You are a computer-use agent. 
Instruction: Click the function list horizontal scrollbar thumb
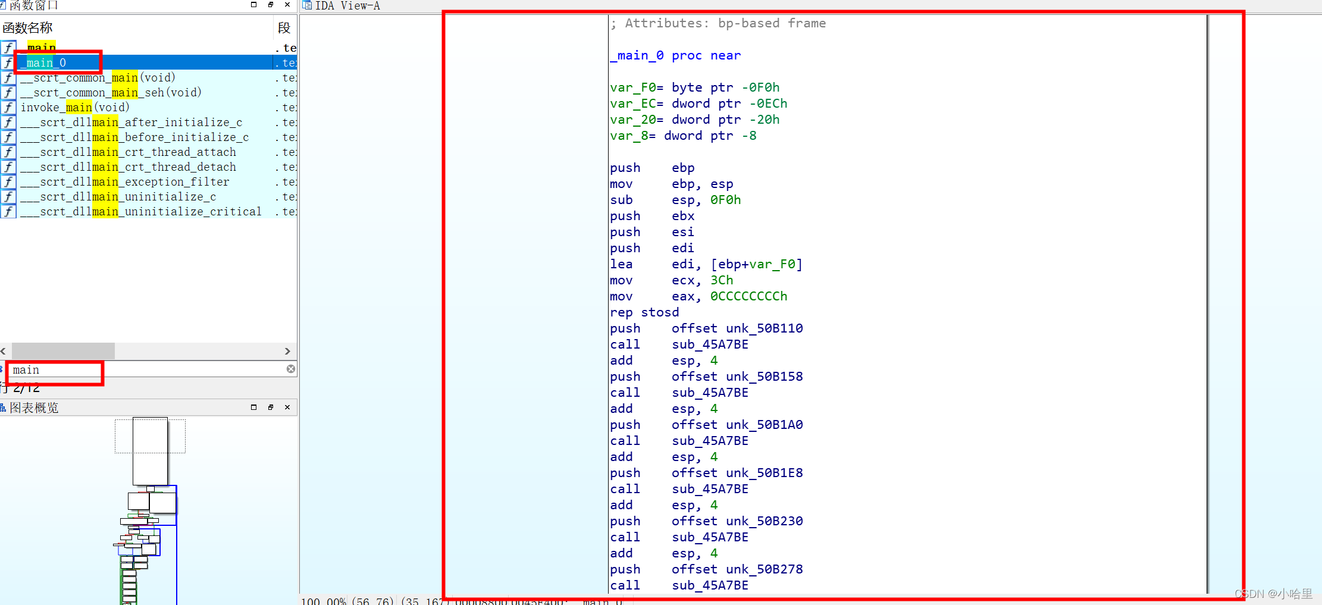point(63,351)
